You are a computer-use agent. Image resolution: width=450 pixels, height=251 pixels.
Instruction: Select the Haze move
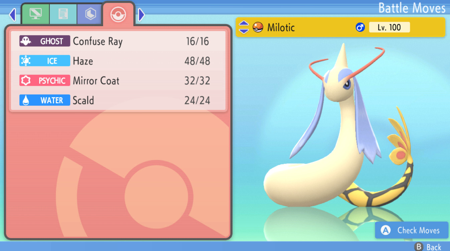click(x=118, y=61)
